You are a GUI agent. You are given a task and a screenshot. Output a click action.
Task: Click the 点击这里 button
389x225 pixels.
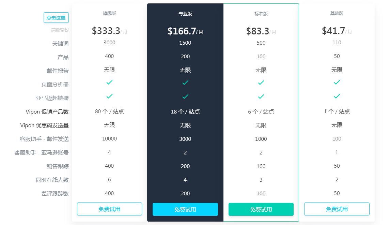coord(56,18)
